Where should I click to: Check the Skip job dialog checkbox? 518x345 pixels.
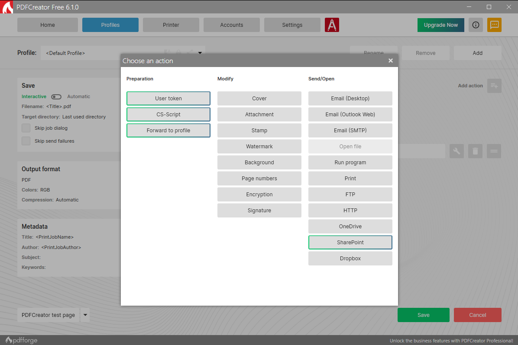click(x=26, y=128)
